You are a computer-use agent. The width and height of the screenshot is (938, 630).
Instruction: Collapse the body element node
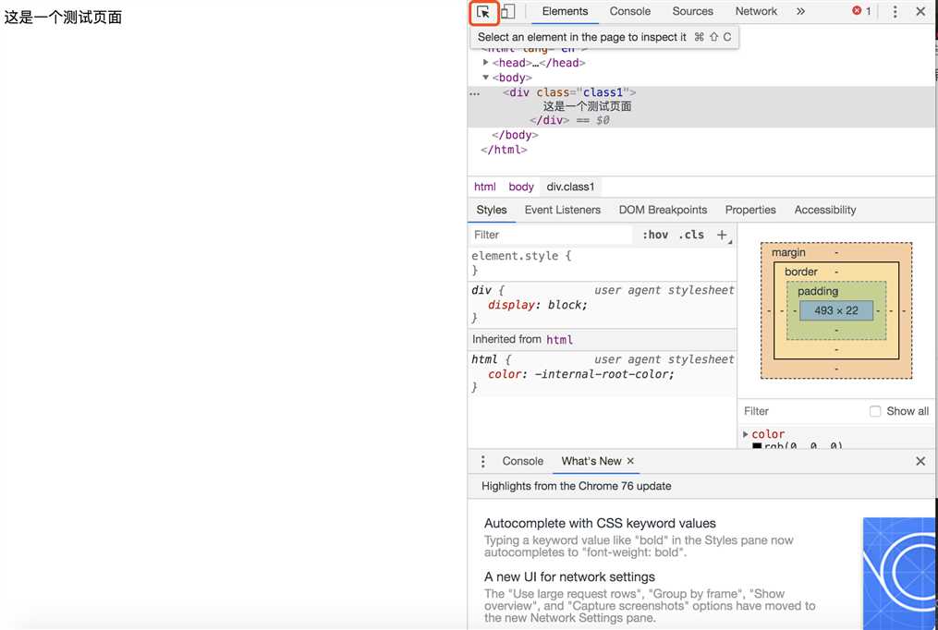486,77
